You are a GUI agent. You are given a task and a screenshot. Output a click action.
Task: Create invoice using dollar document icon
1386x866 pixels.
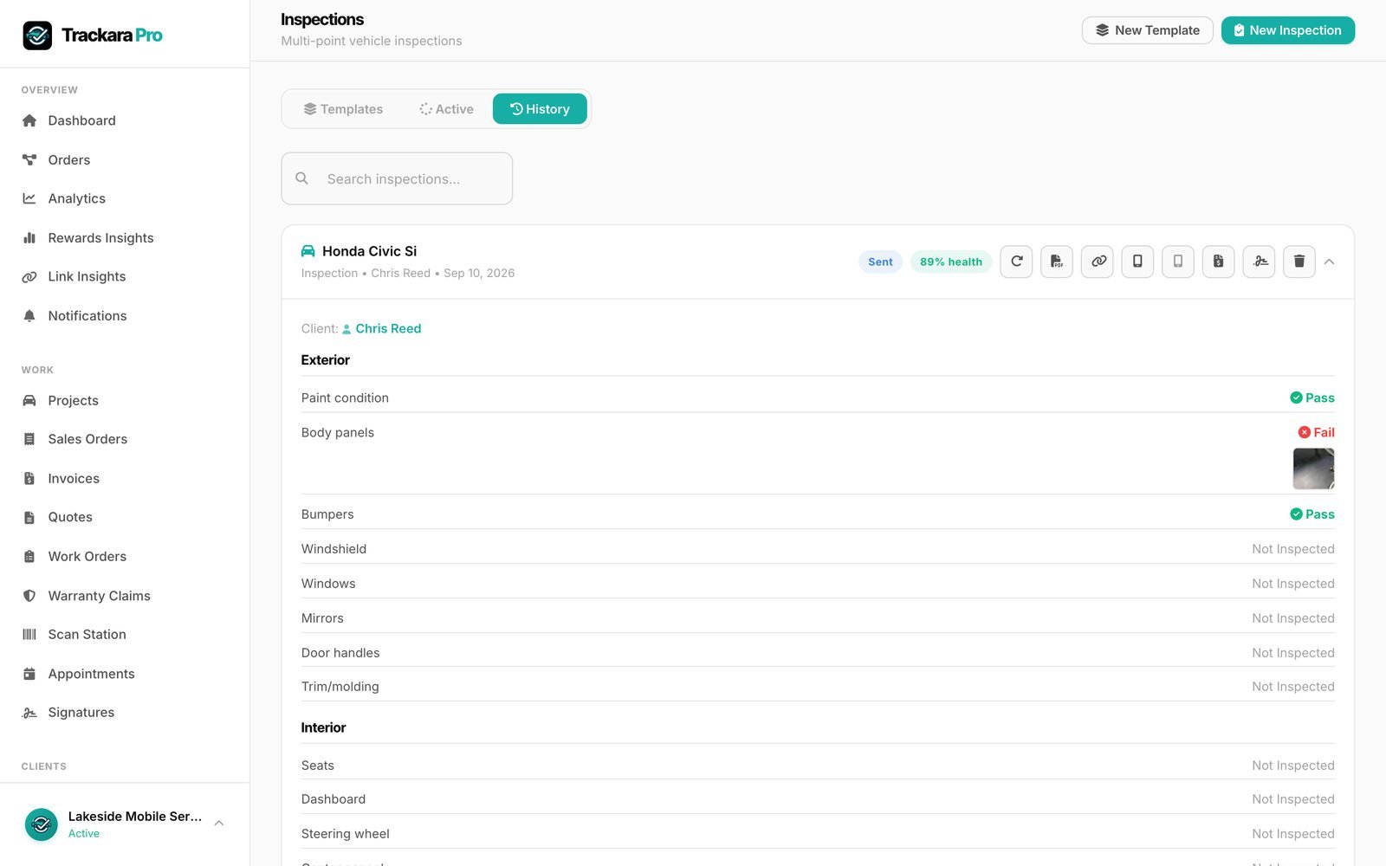tap(1219, 262)
